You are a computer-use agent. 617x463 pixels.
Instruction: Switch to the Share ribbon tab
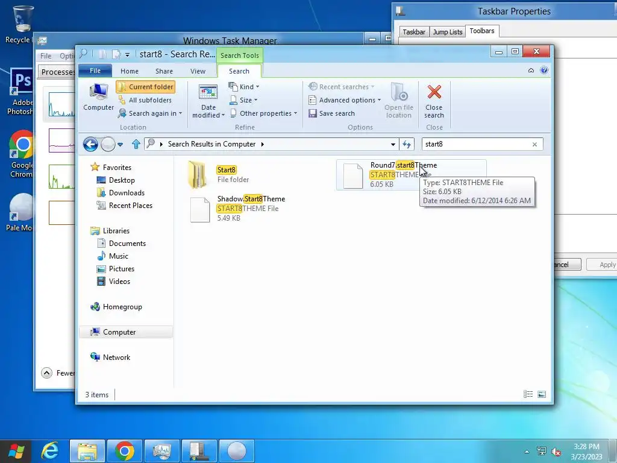(x=164, y=71)
